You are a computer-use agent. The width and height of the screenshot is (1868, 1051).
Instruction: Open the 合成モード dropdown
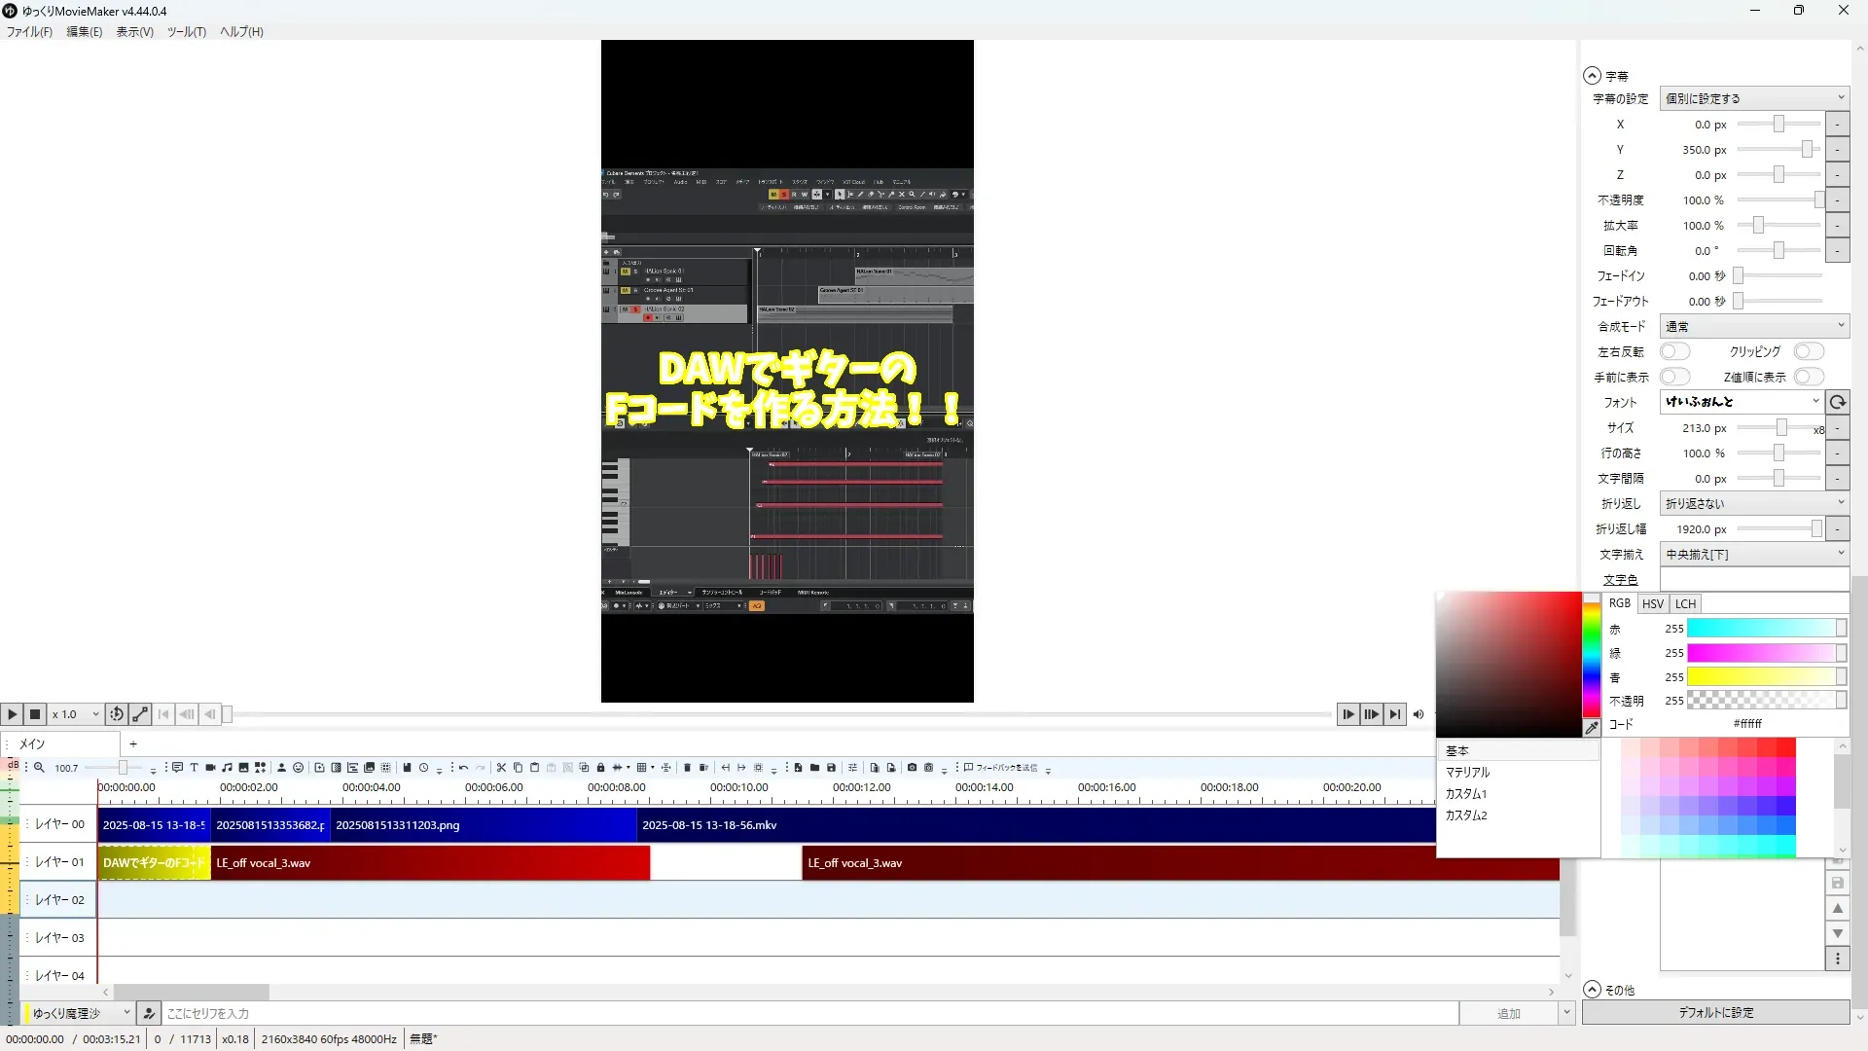[1753, 326]
